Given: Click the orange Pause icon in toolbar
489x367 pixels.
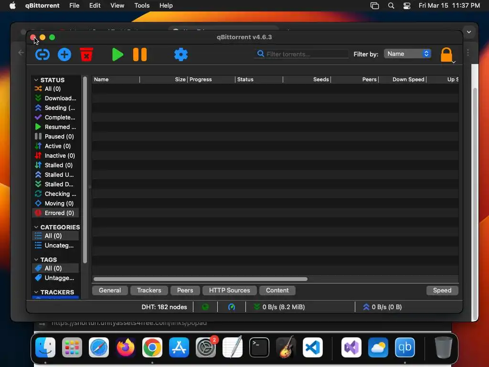Looking at the screenshot, I should click(x=140, y=54).
